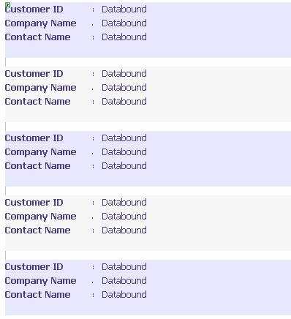Click Databound value for first record's Contact Name
Viewport: 291px width, 319px height.
[124, 37]
